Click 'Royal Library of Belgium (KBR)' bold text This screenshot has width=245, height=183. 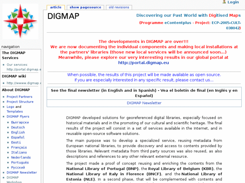click(181, 169)
